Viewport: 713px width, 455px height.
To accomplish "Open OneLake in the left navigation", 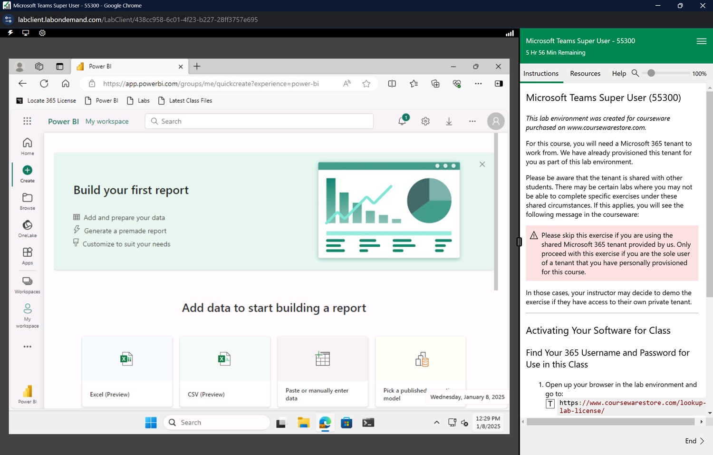I will coord(27,228).
